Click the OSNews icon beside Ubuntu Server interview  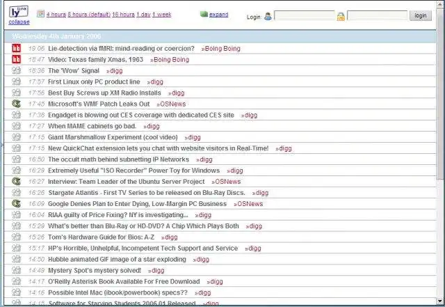(x=17, y=182)
